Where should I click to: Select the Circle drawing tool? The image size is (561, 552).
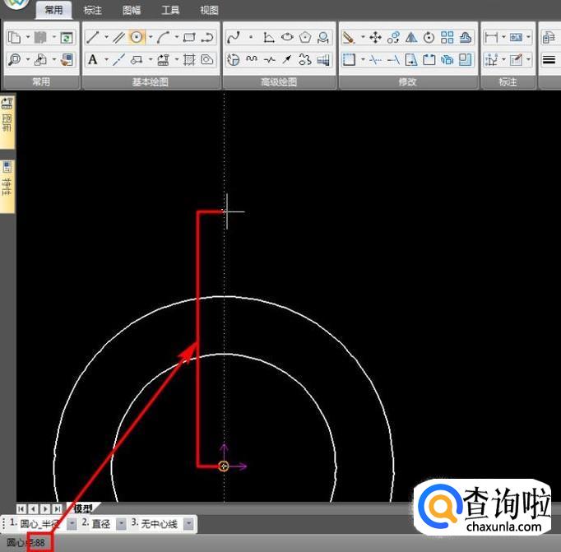(137, 38)
